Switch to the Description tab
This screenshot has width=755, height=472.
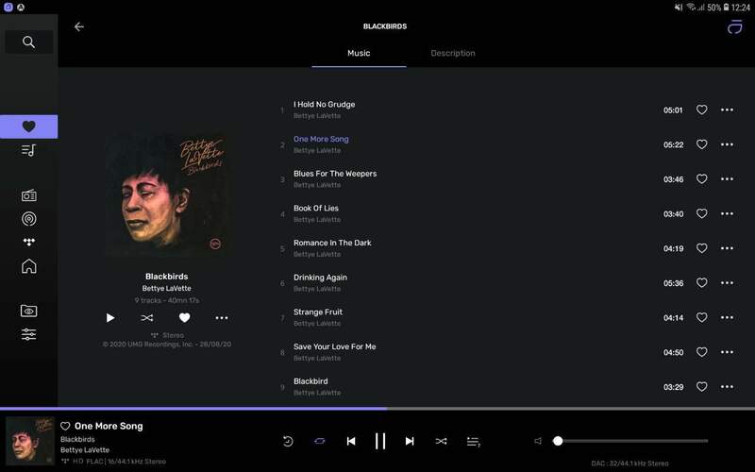pos(453,53)
